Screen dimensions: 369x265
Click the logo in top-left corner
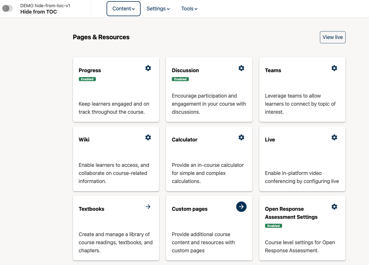coord(8,9)
